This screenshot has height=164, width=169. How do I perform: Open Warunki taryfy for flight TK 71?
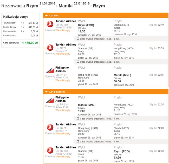[63, 134]
